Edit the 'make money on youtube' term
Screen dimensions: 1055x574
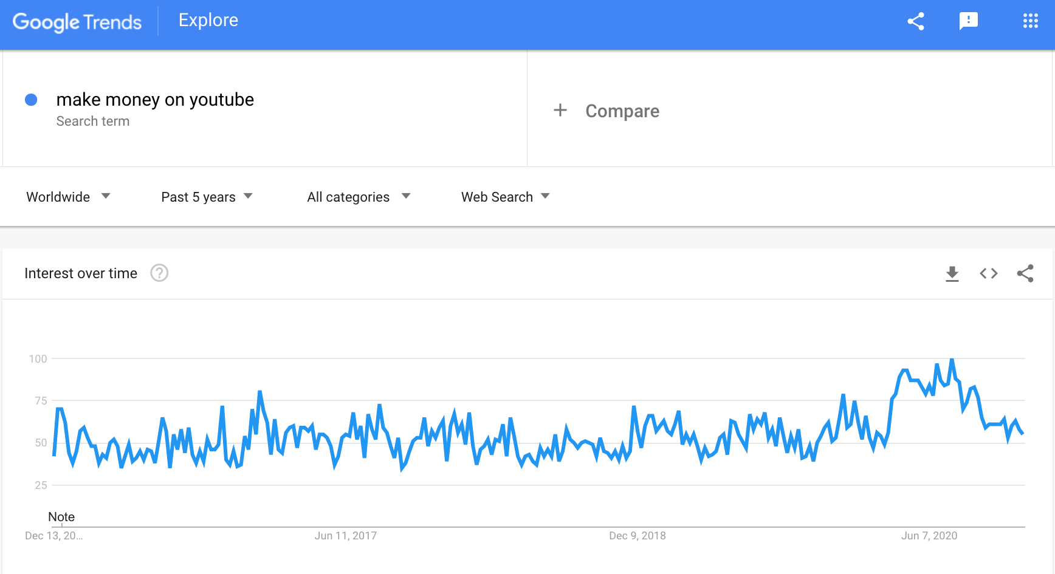155,100
